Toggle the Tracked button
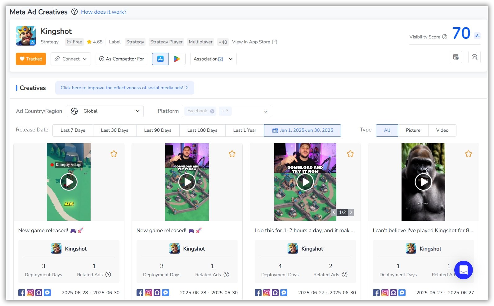Image resolution: width=494 pixels, height=306 pixels. point(31,59)
